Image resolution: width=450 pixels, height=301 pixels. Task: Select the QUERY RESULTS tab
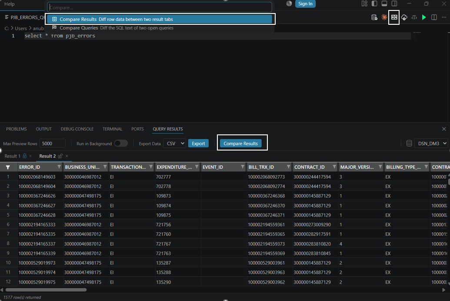[x=167, y=129]
